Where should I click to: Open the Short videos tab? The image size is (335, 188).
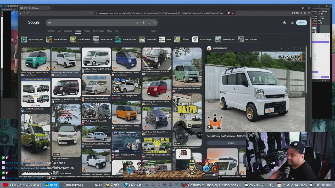(99, 31)
